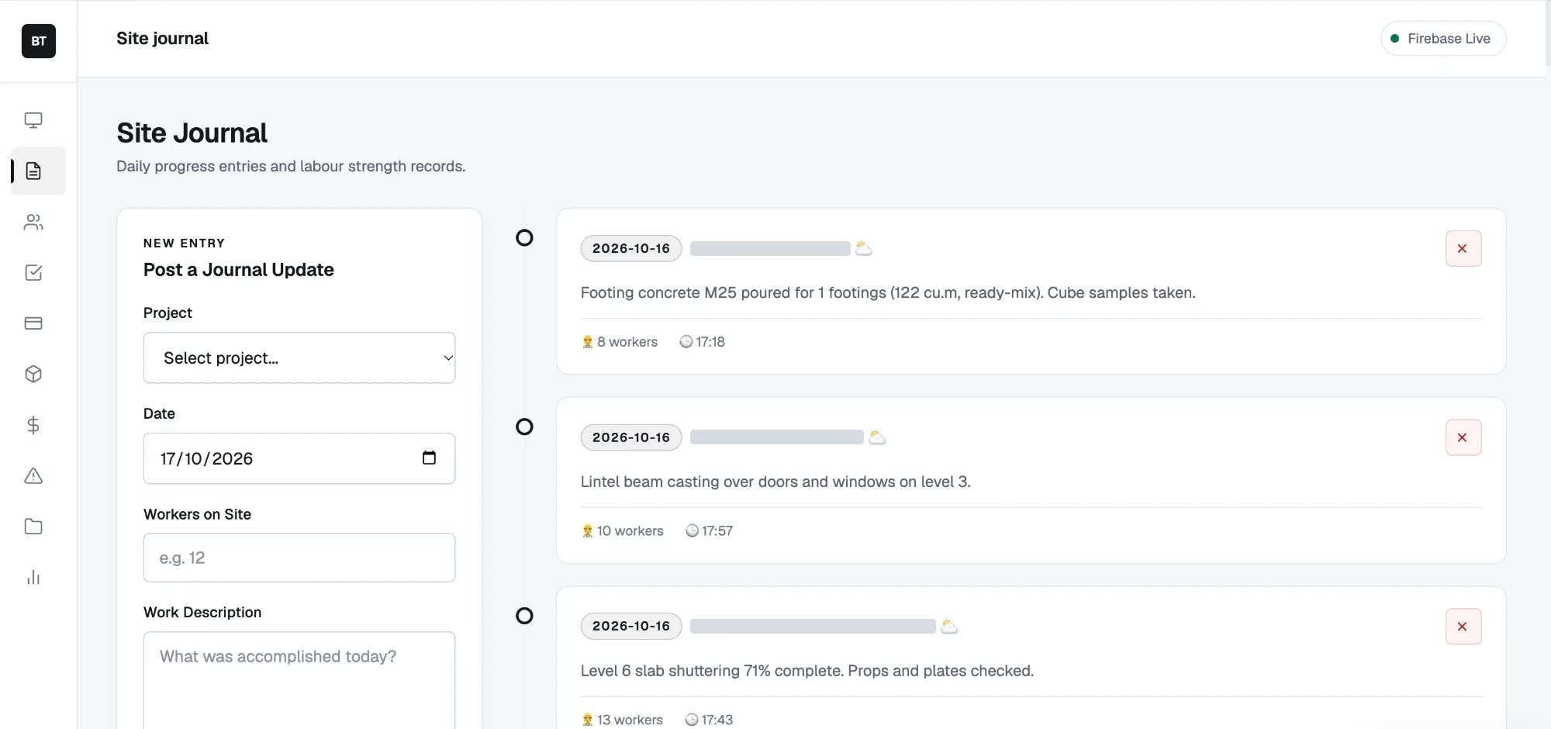Click the date badge on the footing entry
The width and height of the screenshot is (1551, 729).
[631, 248]
